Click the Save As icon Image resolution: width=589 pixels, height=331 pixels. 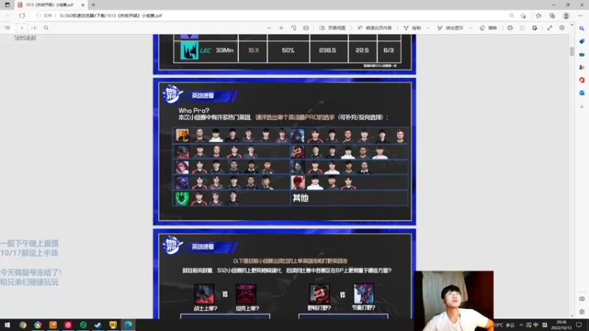(535, 28)
